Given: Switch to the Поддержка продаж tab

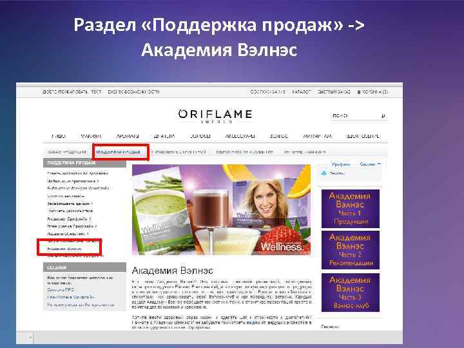Looking at the screenshot, I should [119, 152].
